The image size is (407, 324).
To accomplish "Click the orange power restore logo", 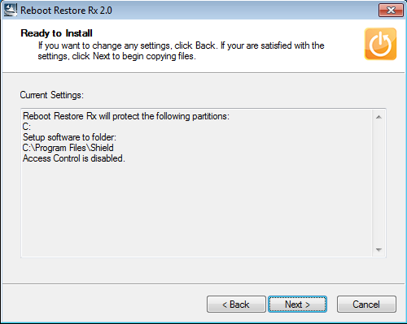I will (380, 44).
